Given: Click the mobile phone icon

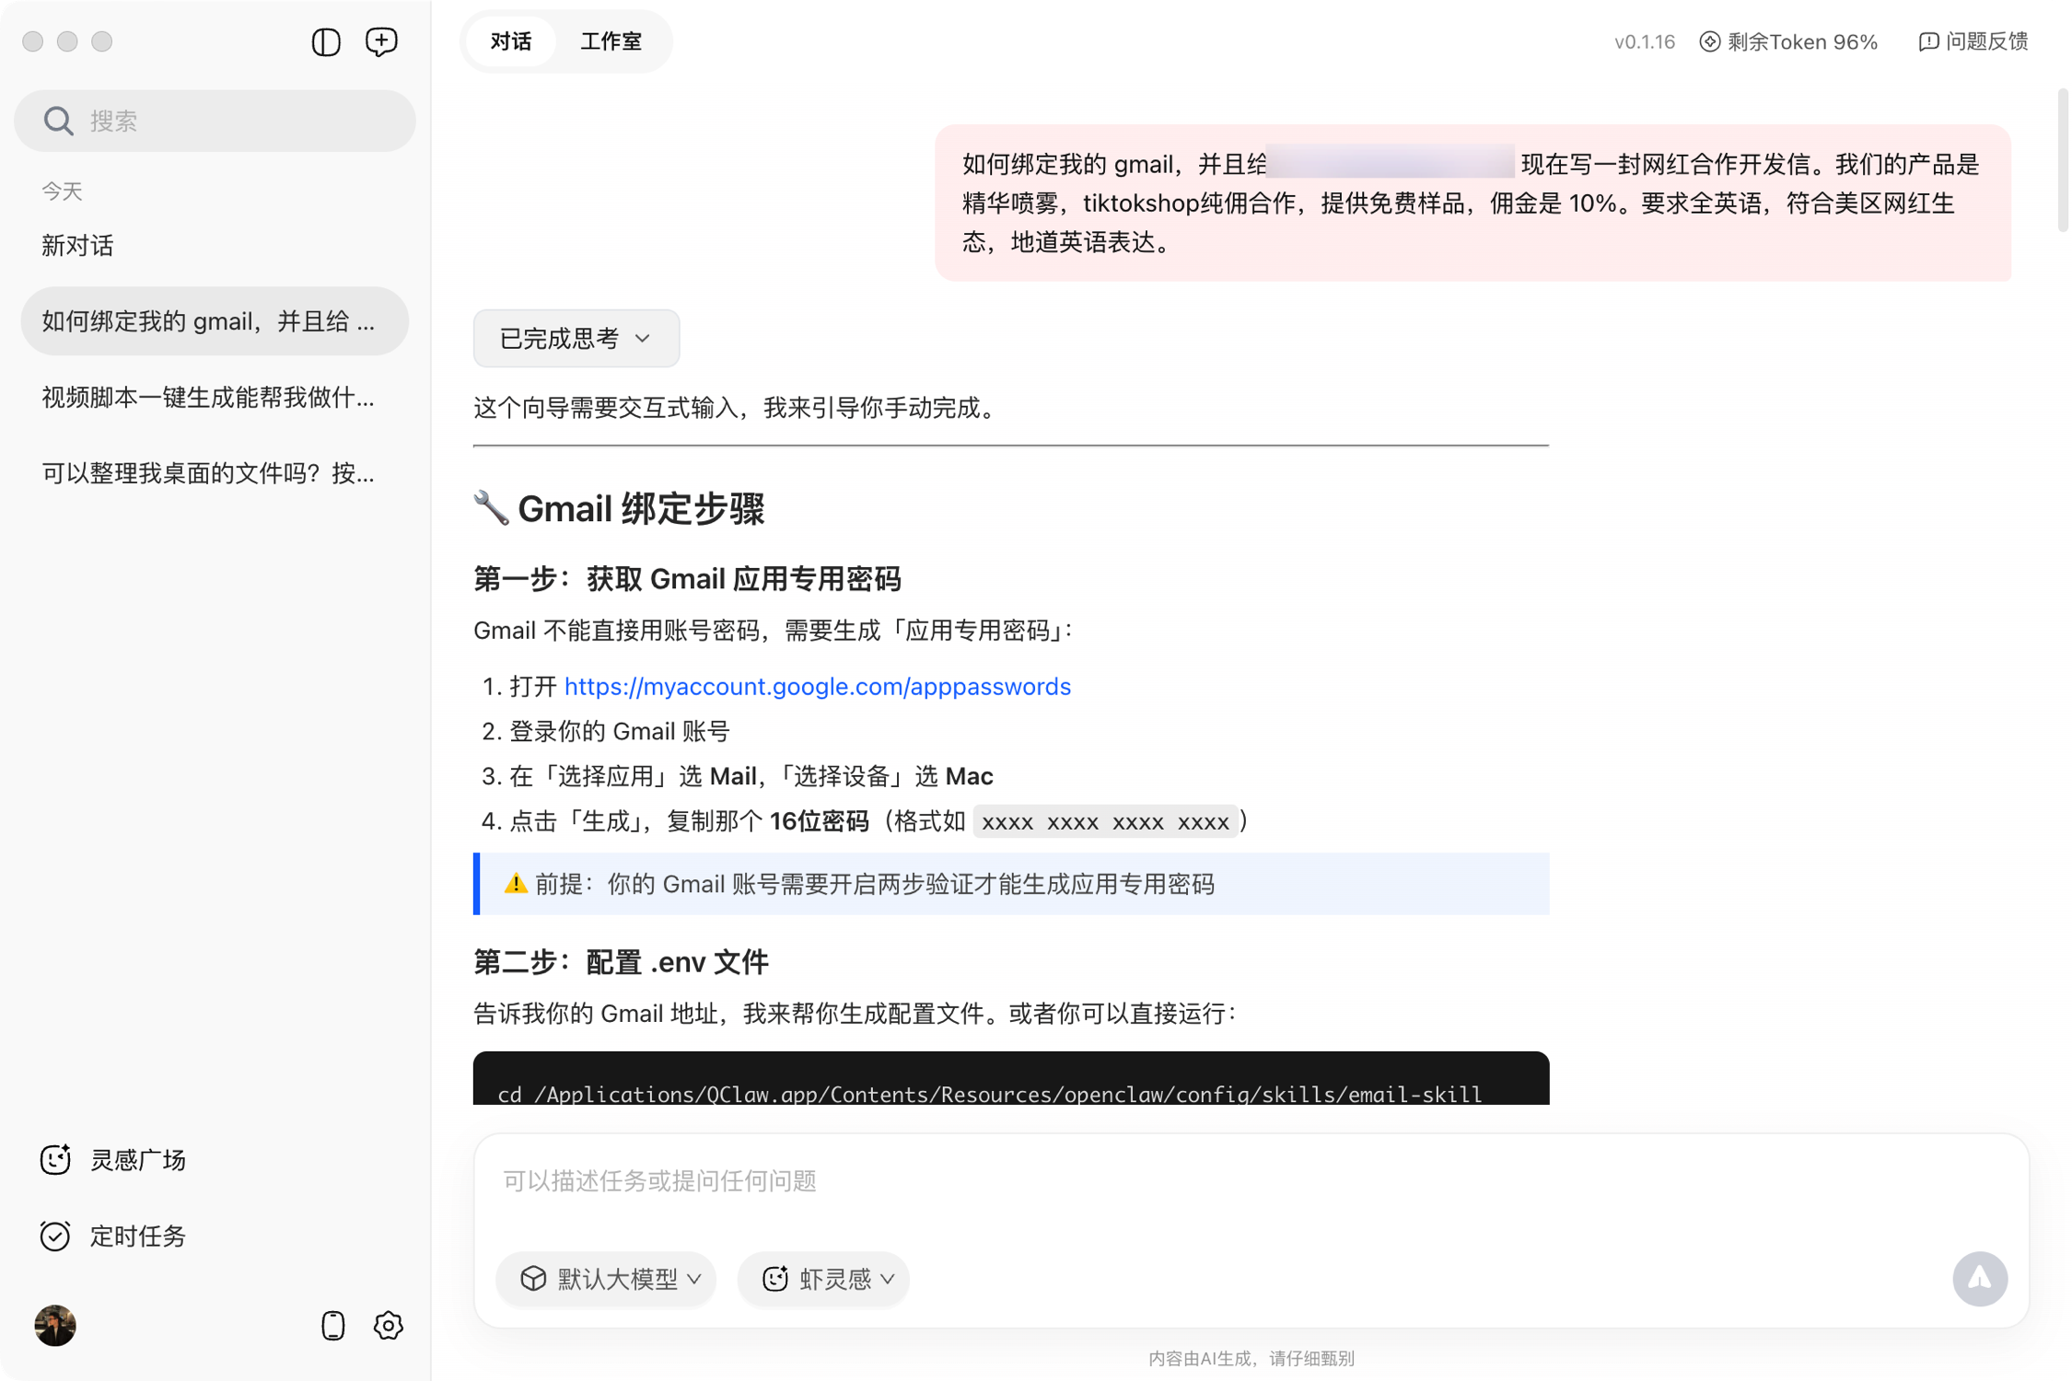Looking at the screenshot, I should (x=332, y=1326).
